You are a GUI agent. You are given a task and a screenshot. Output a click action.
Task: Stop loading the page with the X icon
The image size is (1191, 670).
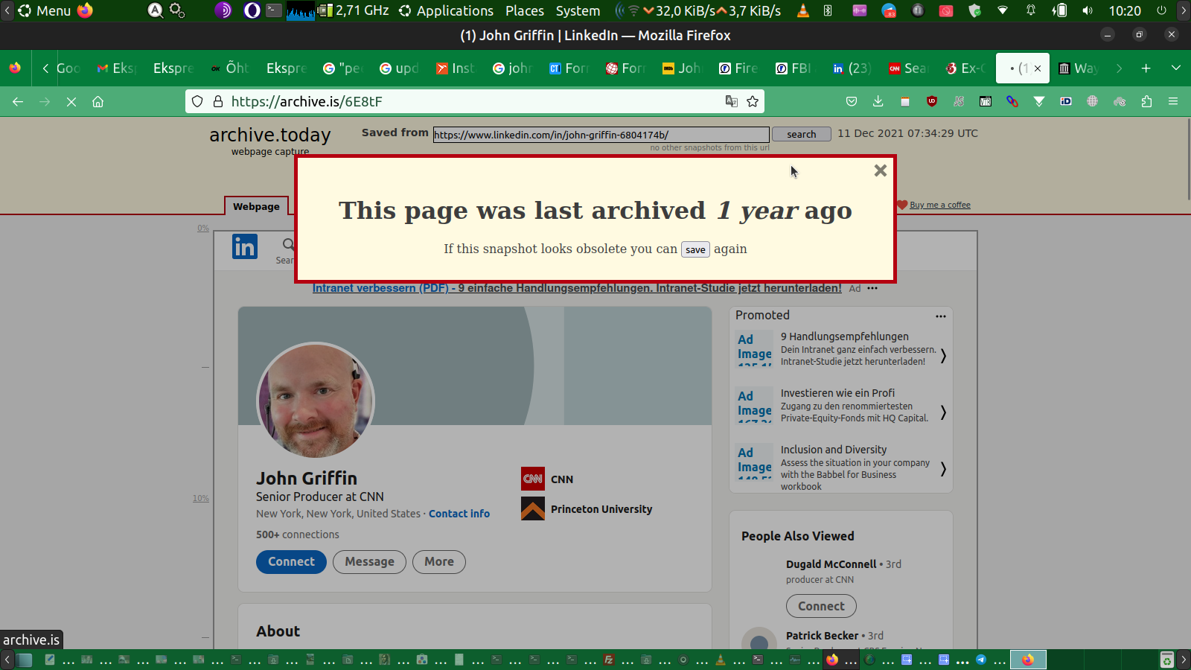(71, 101)
